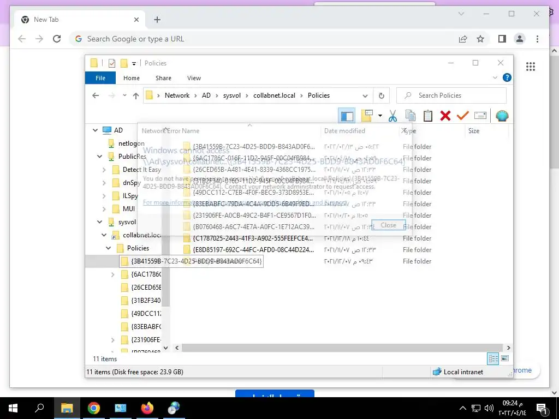Click the Rename icon in Explorer toolbar
Viewport: 559px width, 419px height.
click(480, 116)
